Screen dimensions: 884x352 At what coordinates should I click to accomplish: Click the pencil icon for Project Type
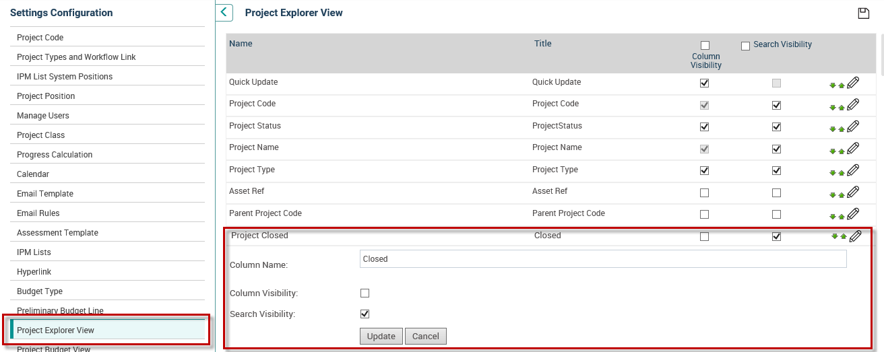pos(853,170)
